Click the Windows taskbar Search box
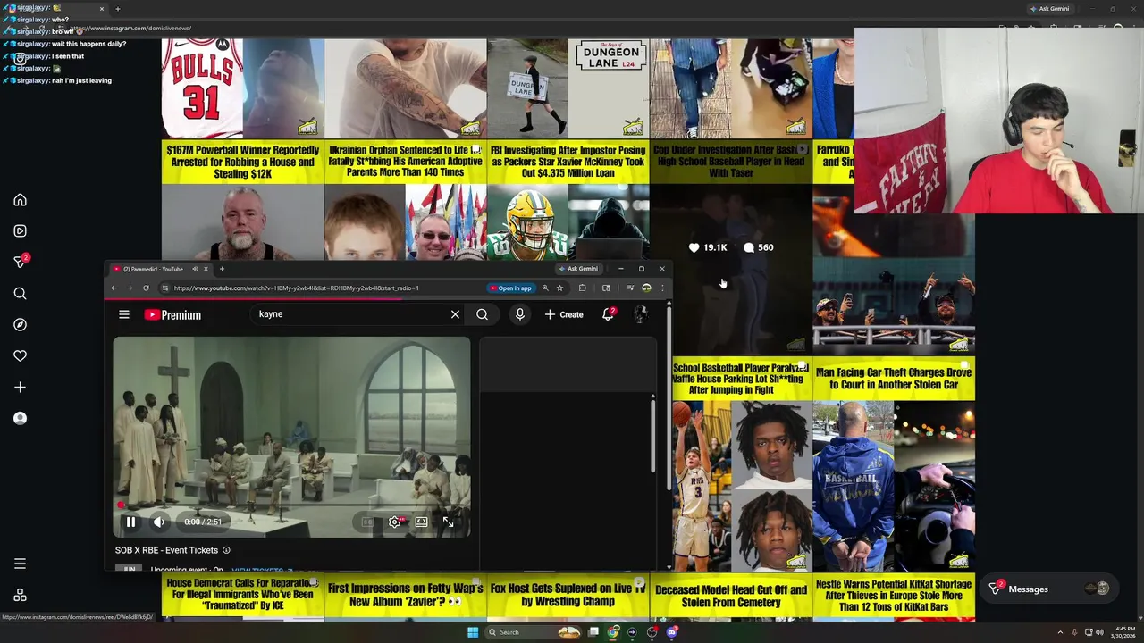Image resolution: width=1144 pixels, height=643 pixels. point(534,632)
